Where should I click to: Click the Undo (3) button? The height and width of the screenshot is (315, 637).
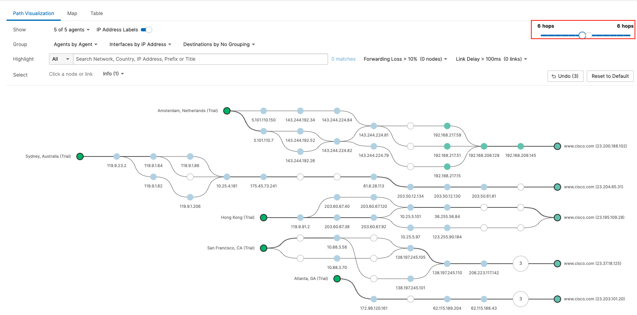(x=565, y=76)
